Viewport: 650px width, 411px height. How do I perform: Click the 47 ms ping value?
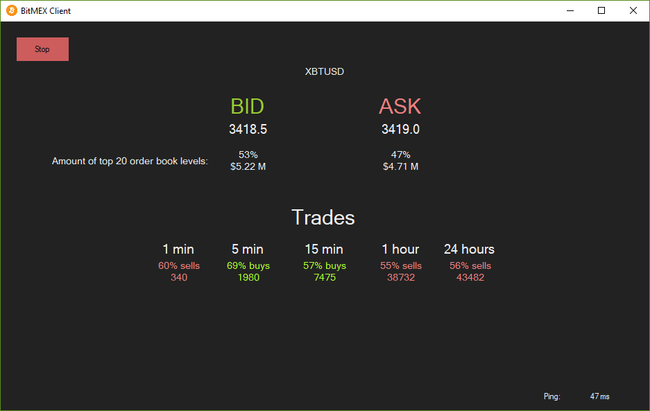click(600, 396)
